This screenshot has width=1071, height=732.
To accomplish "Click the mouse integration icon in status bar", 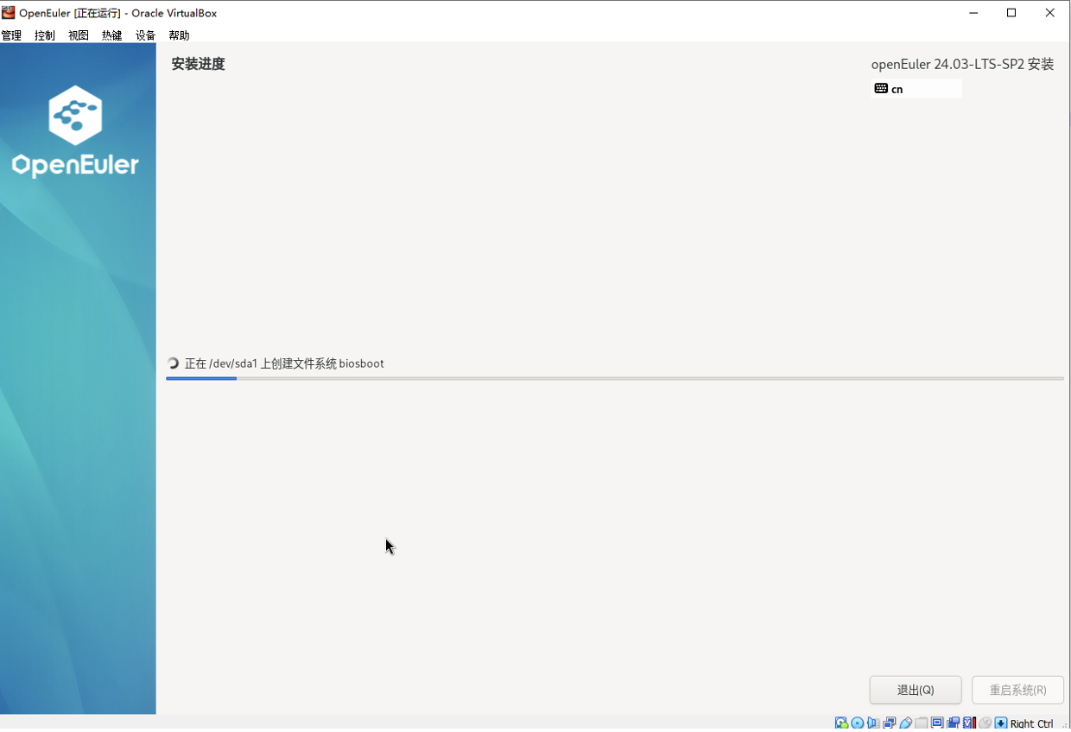I will coord(985,723).
